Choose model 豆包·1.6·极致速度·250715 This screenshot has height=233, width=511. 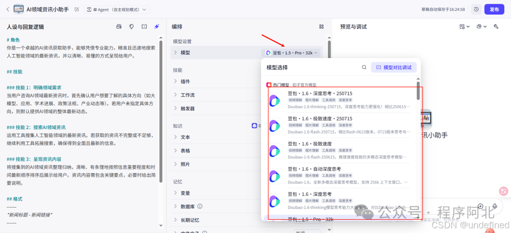coord(339,125)
